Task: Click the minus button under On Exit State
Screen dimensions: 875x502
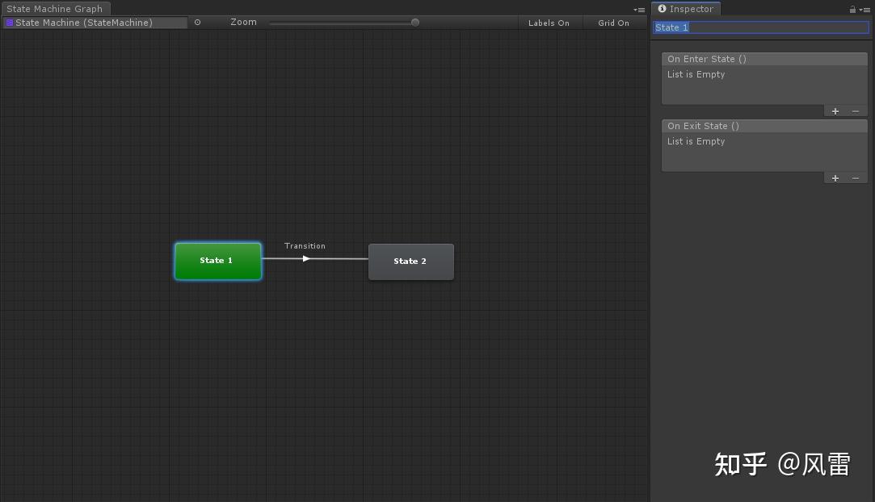Action: click(855, 178)
